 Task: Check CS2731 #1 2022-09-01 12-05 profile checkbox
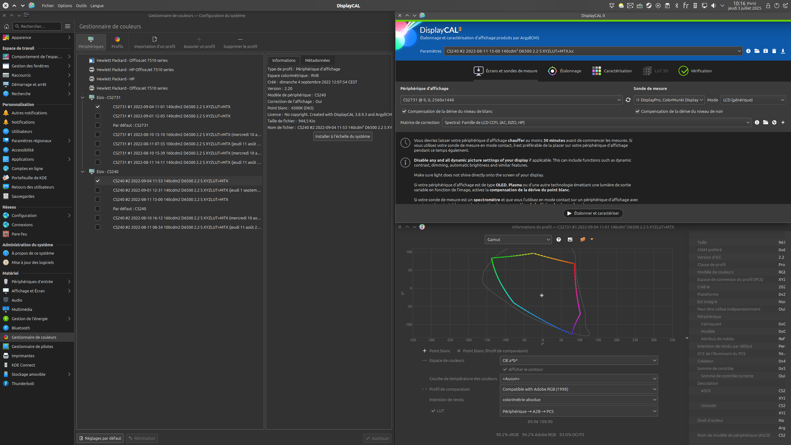tap(98, 116)
